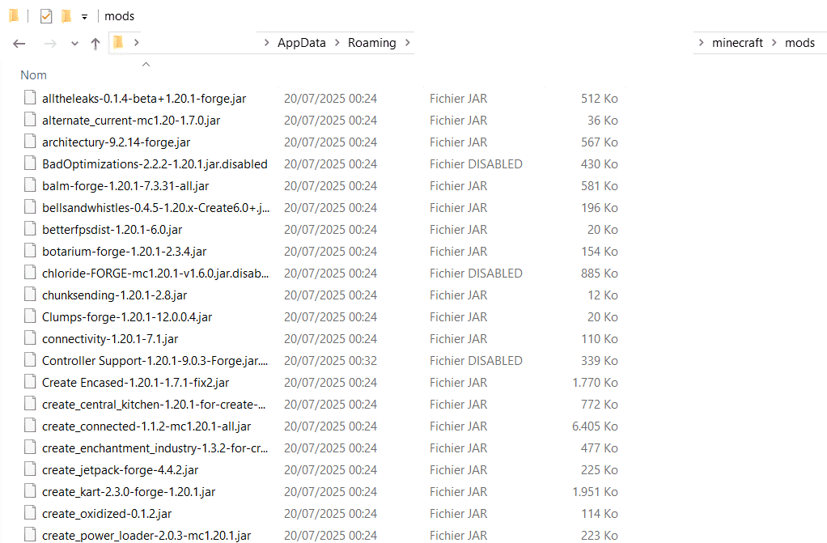Click file icon of BadOptimizations disabled file
The image size is (827, 543).
click(30, 163)
